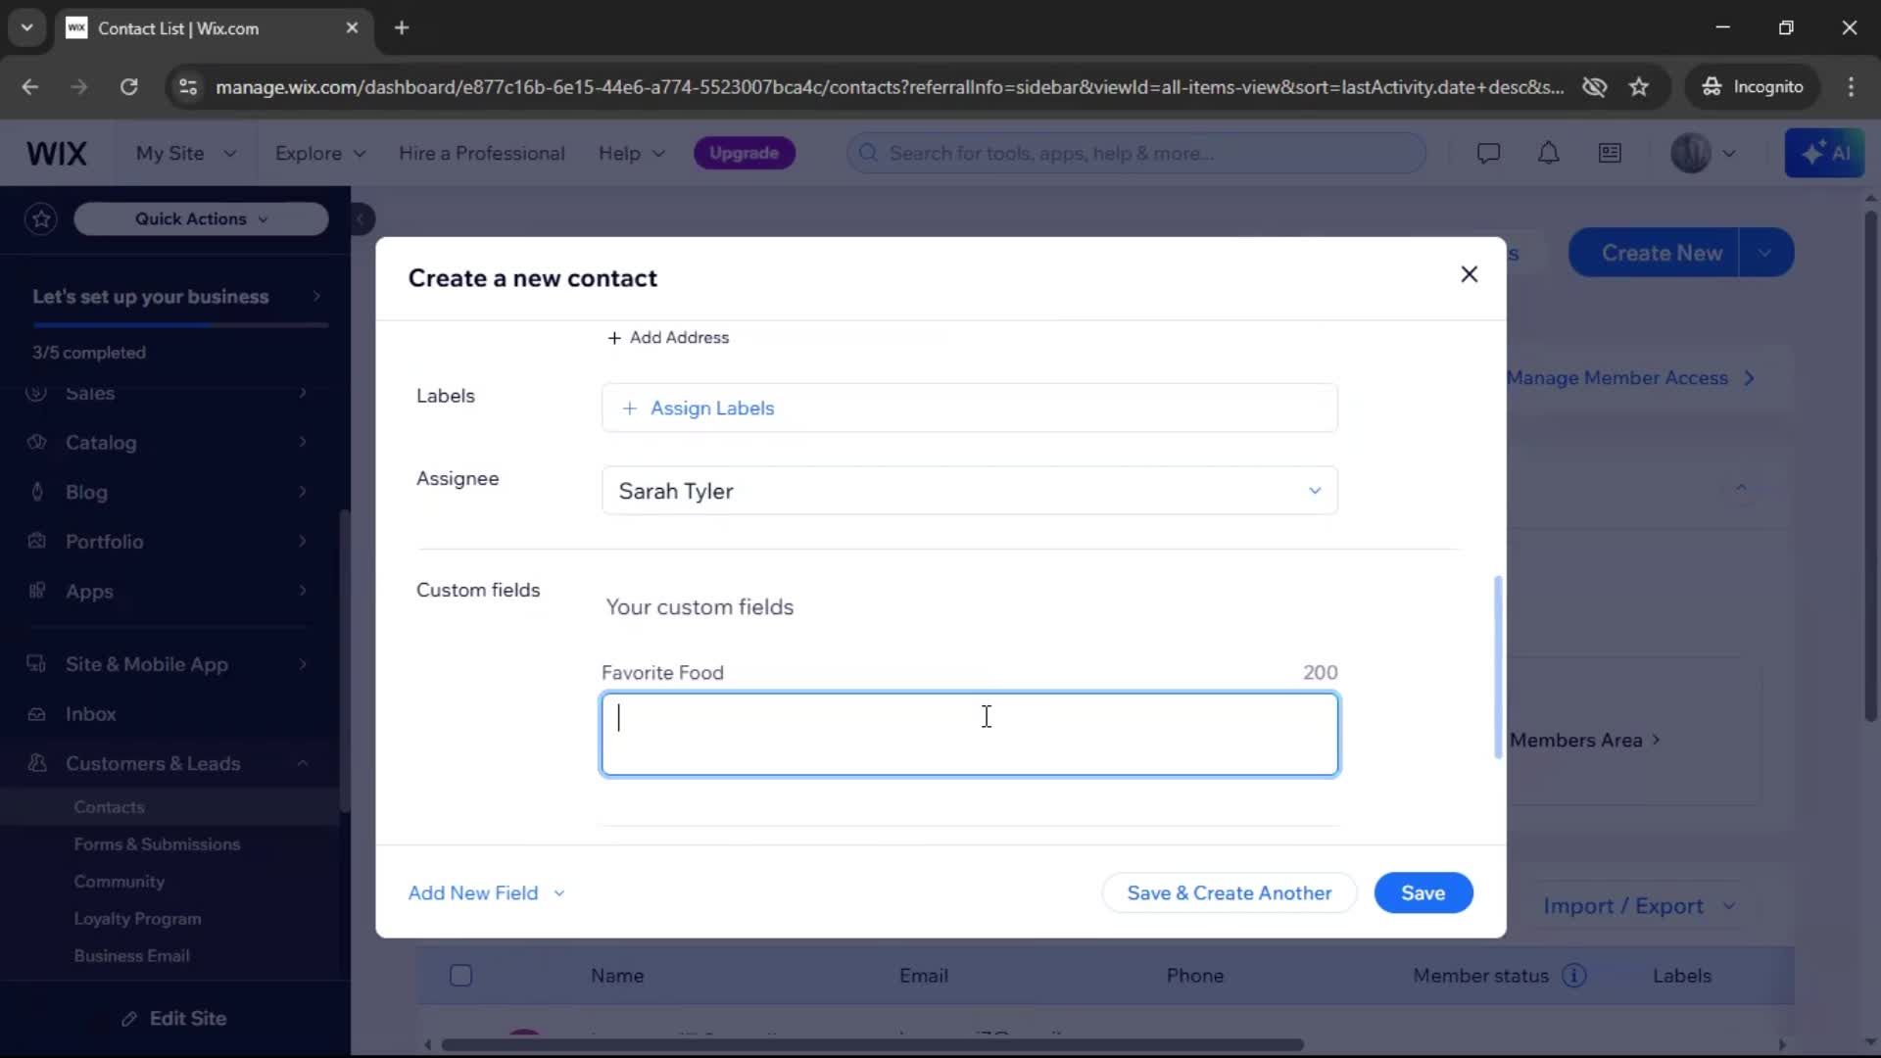Bookmark this page with star icon
Viewport: 1881px width, 1058px height.
[x=1639, y=86]
